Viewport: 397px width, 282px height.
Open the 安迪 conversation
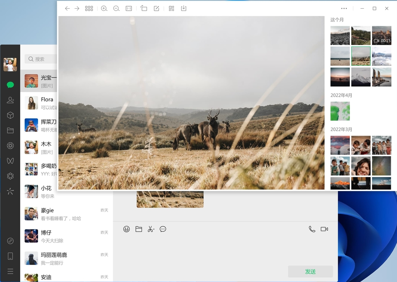[x=67, y=277]
